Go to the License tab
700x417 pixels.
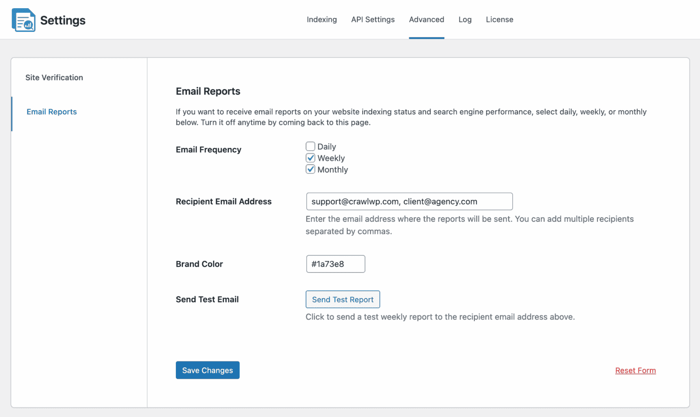pos(499,20)
